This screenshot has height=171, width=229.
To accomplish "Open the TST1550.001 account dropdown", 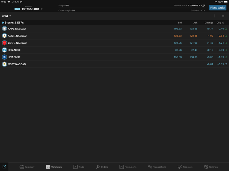I will click(x=32, y=9).
